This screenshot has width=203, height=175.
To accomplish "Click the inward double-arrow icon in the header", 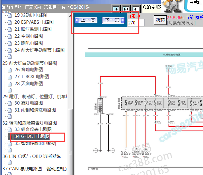I will (x=126, y=9).
